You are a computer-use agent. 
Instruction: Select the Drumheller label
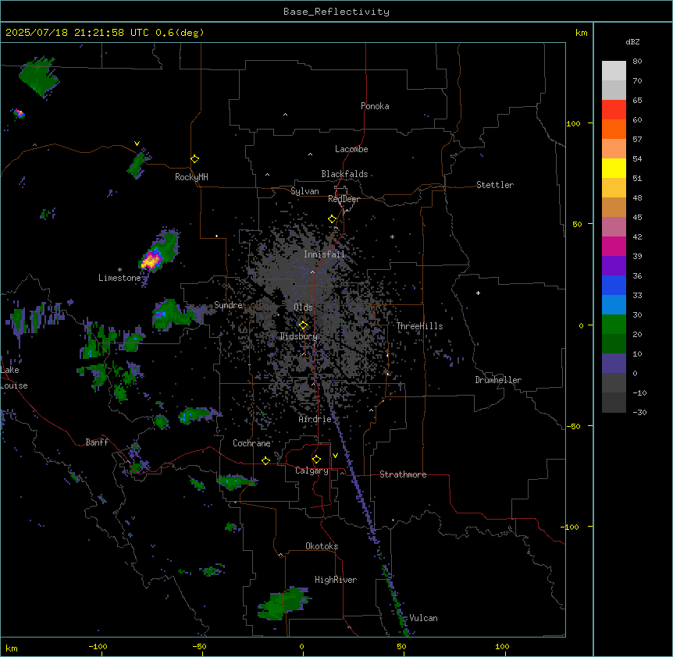pyautogui.click(x=498, y=380)
